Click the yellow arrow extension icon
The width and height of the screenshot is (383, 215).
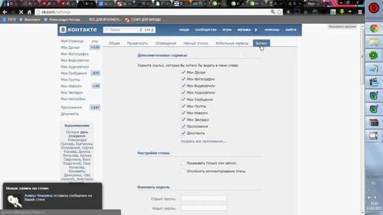coord(350,12)
